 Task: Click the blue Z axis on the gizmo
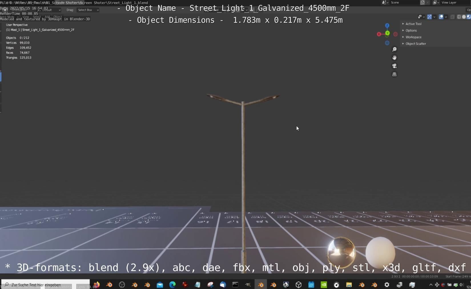coord(387,26)
